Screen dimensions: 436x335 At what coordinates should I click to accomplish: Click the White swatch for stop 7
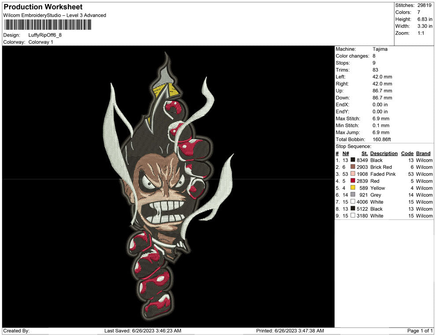click(x=353, y=201)
